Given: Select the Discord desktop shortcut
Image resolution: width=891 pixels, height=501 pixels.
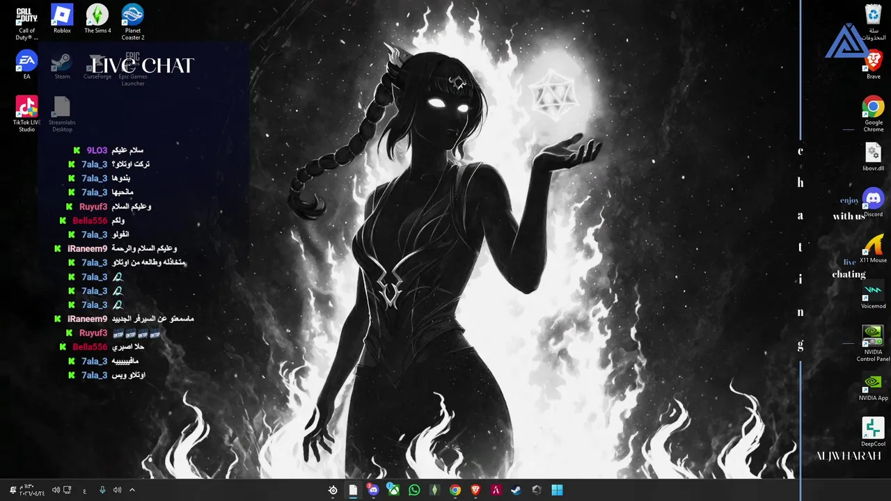Looking at the screenshot, I should pos(873,203).
